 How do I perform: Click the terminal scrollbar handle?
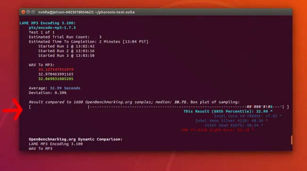click(291, 140)
